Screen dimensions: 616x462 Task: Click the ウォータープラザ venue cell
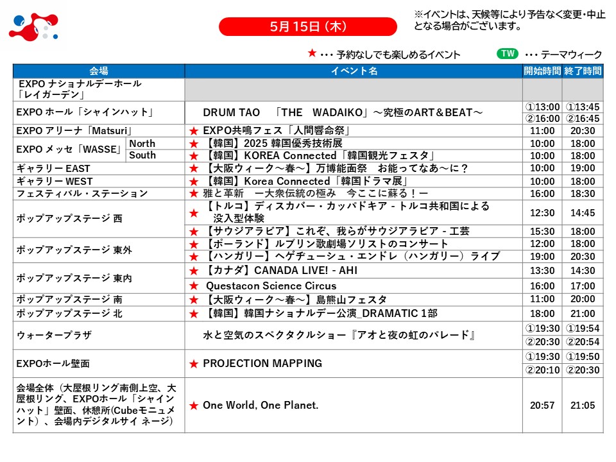tap(99, 336)
